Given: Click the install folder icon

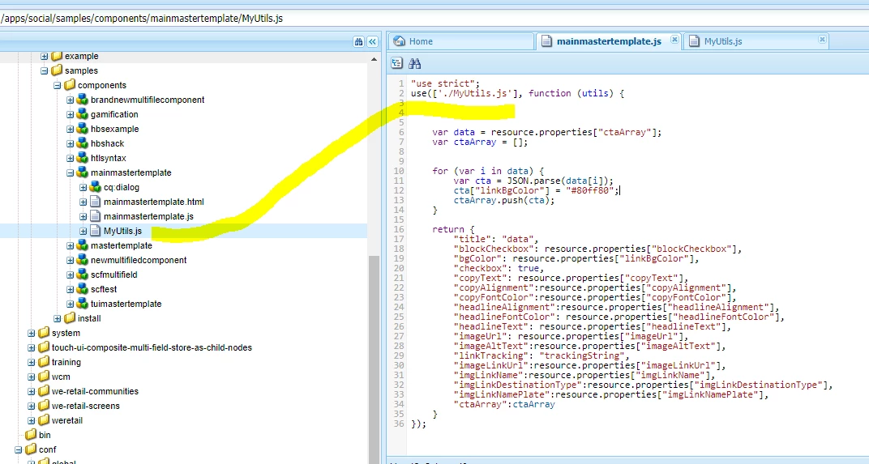Looking at the screenshot, I should coord(69,317).
